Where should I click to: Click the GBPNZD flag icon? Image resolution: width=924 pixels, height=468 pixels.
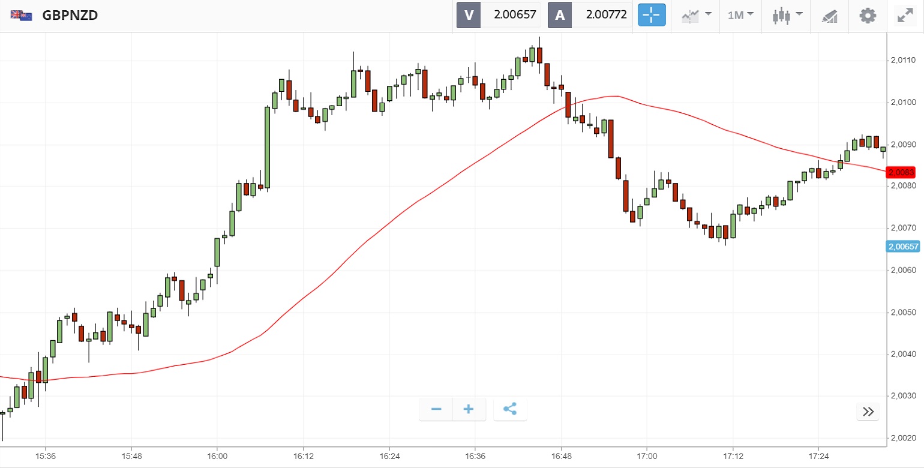(x=21, y=16)
